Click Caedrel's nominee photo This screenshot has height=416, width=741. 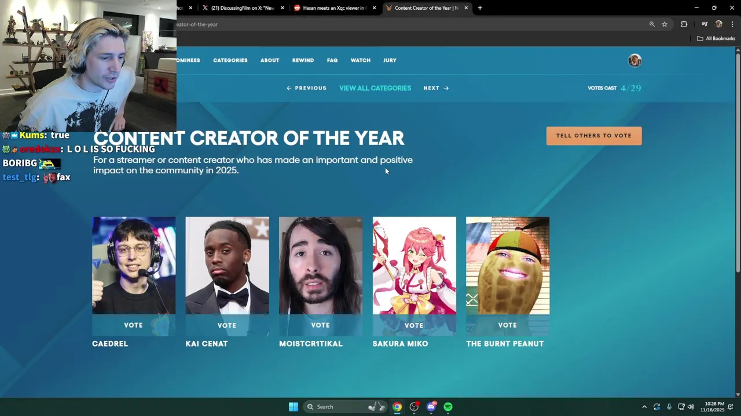(x=134, y=266)
